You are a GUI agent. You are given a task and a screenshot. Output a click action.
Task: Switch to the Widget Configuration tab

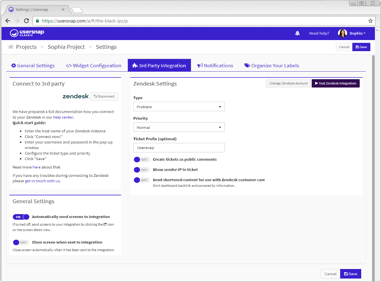tap(94, 66)
